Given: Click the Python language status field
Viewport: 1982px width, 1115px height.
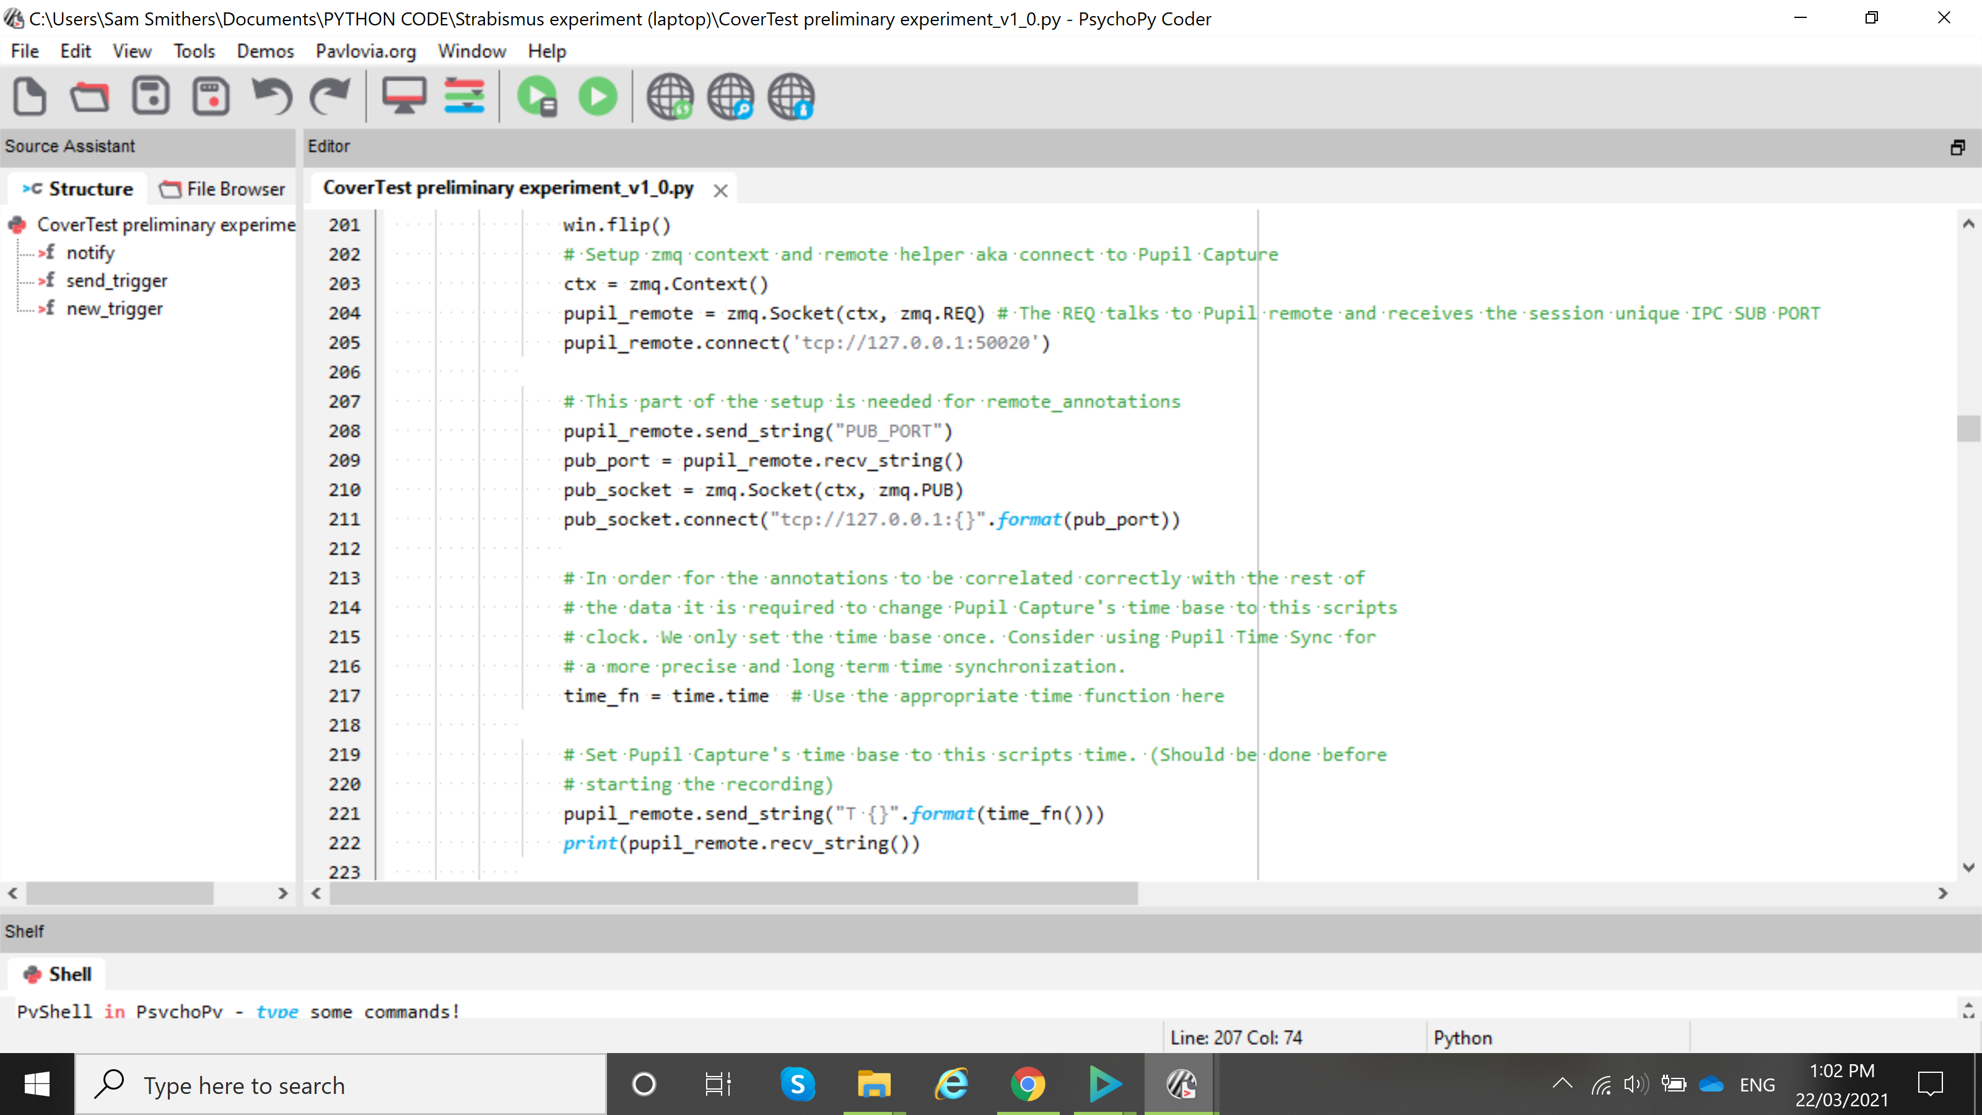Looking at the screenshot, I should tap(1557, 1038).
